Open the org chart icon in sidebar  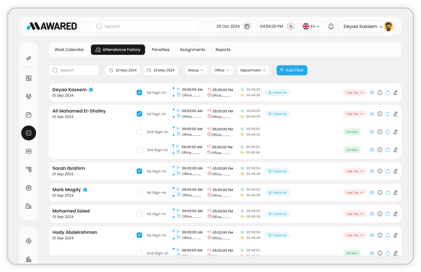28,169
